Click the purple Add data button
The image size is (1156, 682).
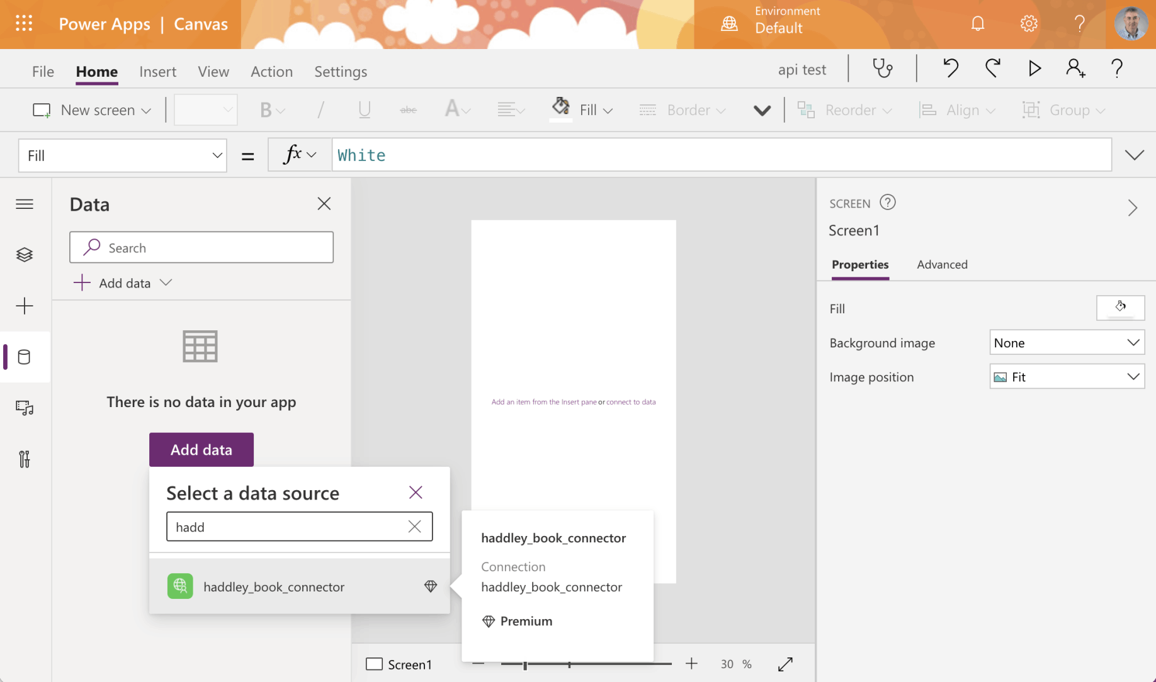pos(201,450)
